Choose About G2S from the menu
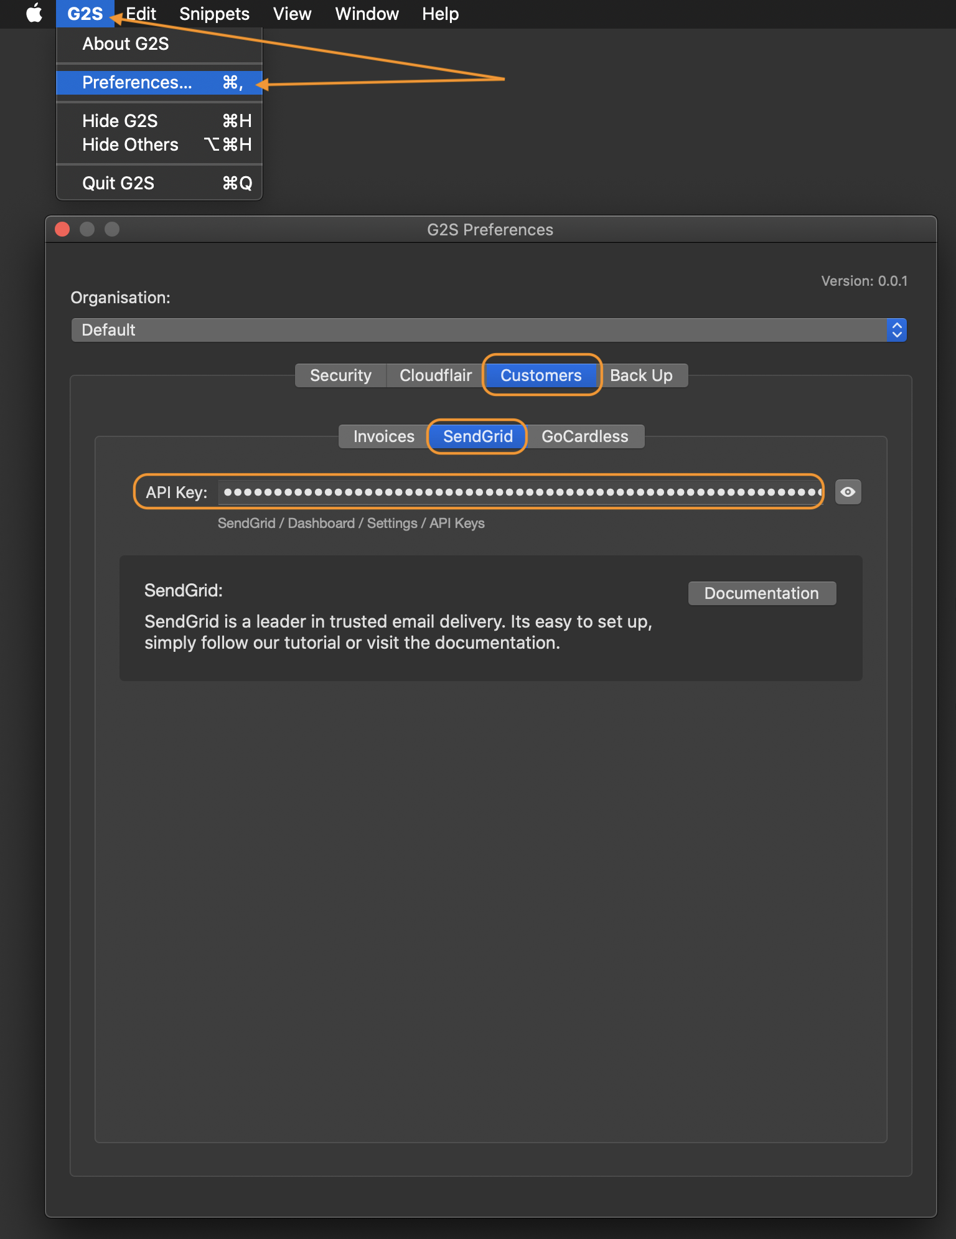 159,44
